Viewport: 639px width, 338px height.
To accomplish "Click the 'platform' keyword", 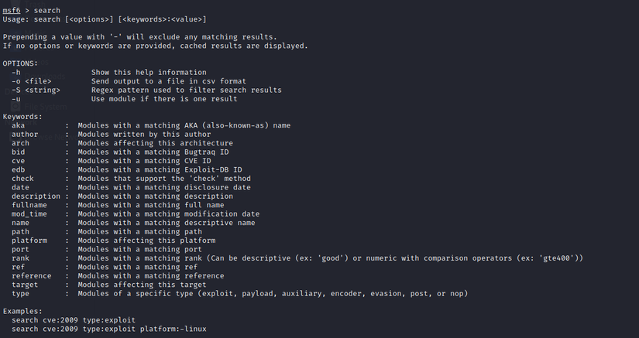I will (29, 241).
